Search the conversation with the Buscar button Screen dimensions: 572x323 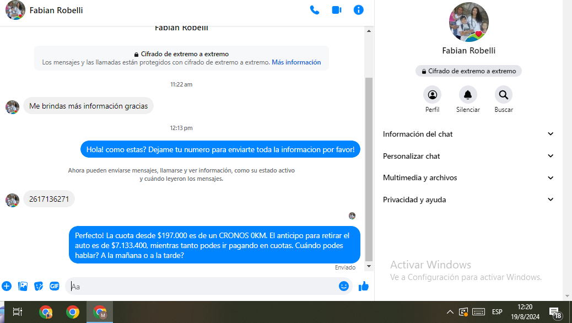point(504,95)
